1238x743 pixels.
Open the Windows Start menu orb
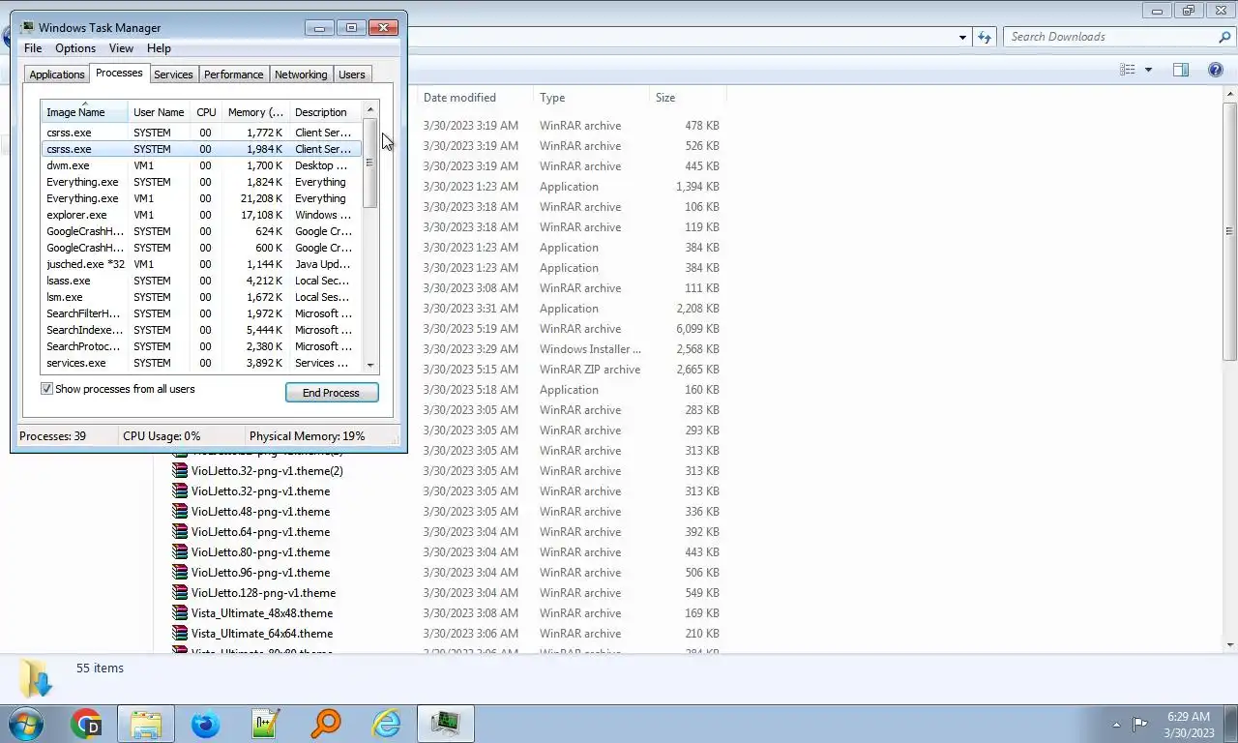(26, 724)
